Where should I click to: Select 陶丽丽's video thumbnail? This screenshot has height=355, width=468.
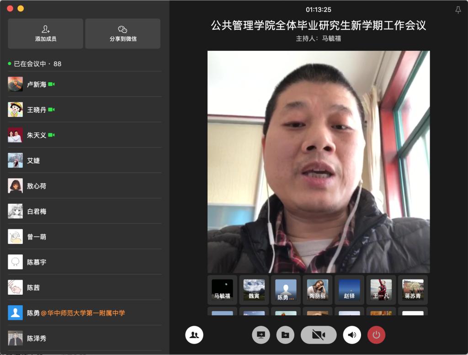(x=317, y=290)
